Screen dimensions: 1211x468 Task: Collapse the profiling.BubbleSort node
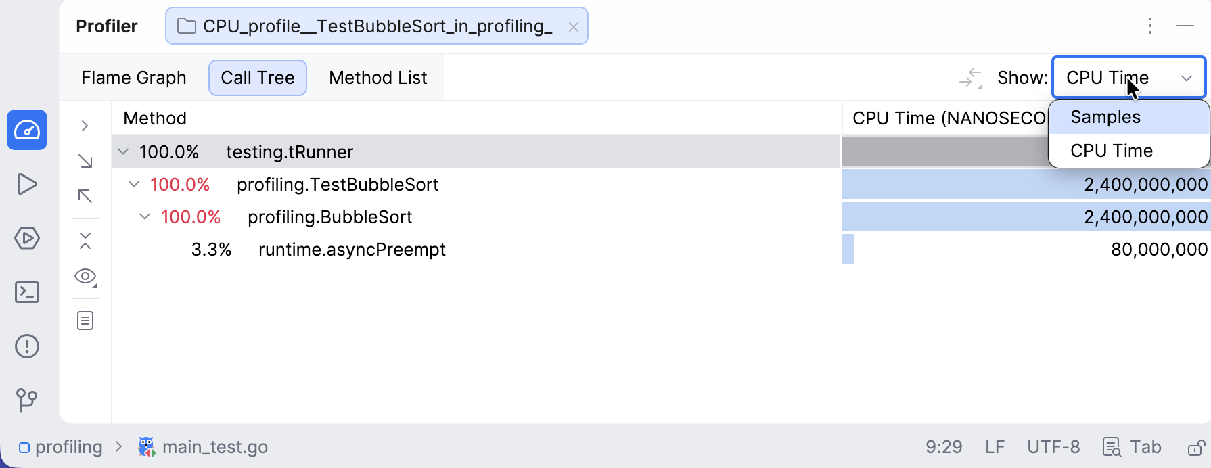[x=145, y=217]
